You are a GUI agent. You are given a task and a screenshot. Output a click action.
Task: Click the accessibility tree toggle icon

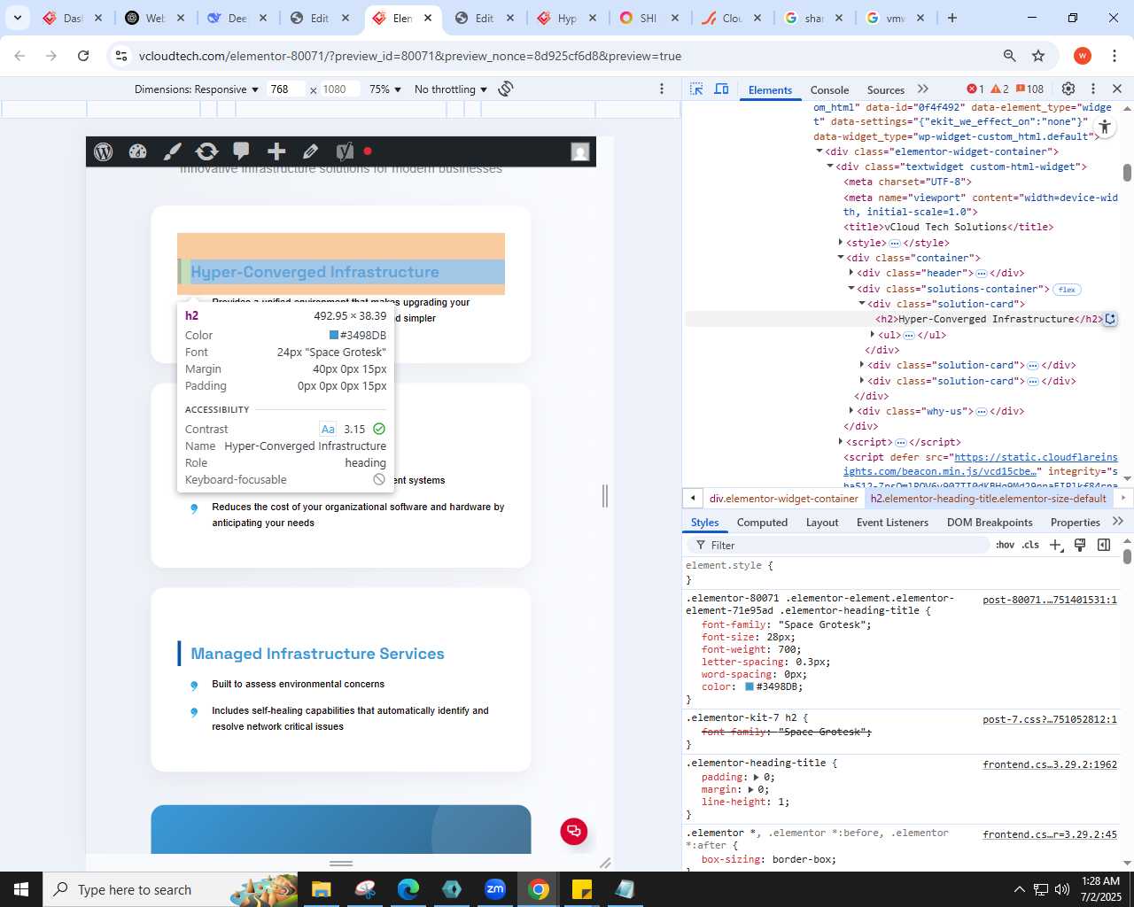tap(1105, 127)
